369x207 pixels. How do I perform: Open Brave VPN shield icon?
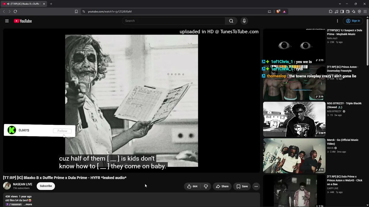359,11
